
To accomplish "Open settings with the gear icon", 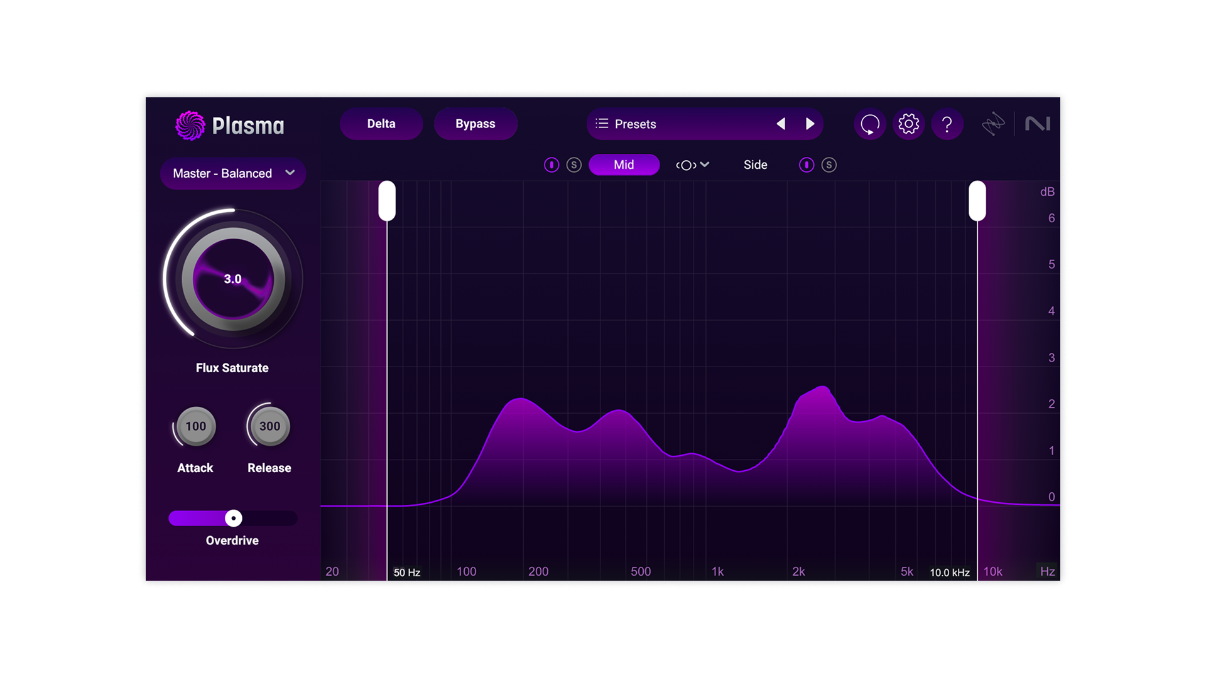I will pos(908,124).
